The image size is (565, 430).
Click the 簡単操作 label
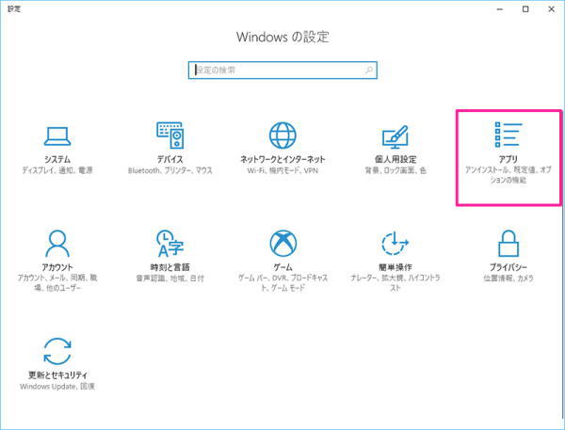(x=395, y=267)
